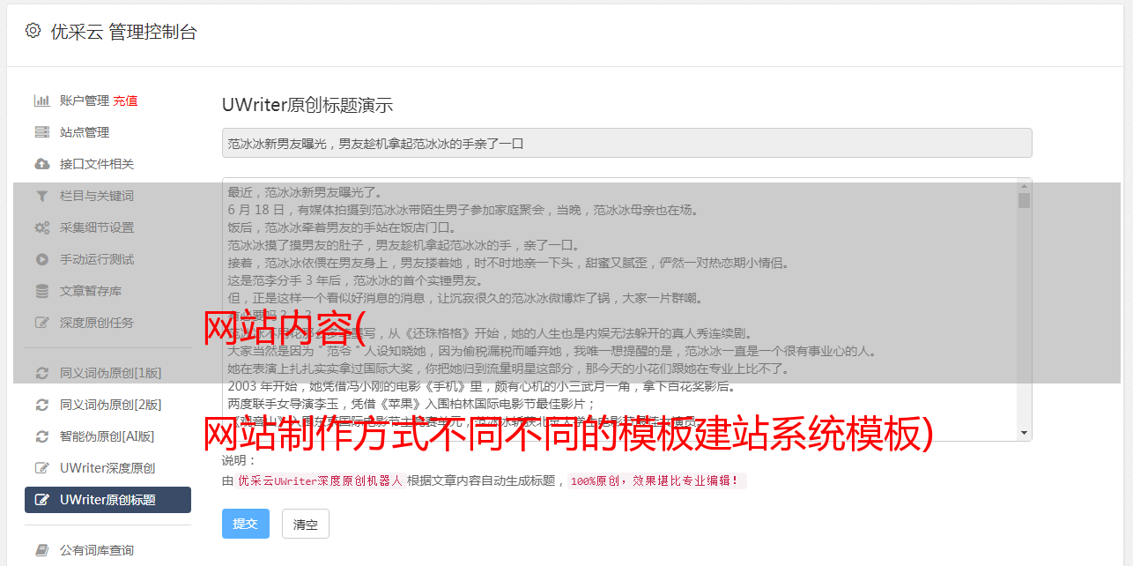Select the 智能伪原创[AI版] refresh icon
Viewport: 1133px width, 566px height.
[41, 436]
